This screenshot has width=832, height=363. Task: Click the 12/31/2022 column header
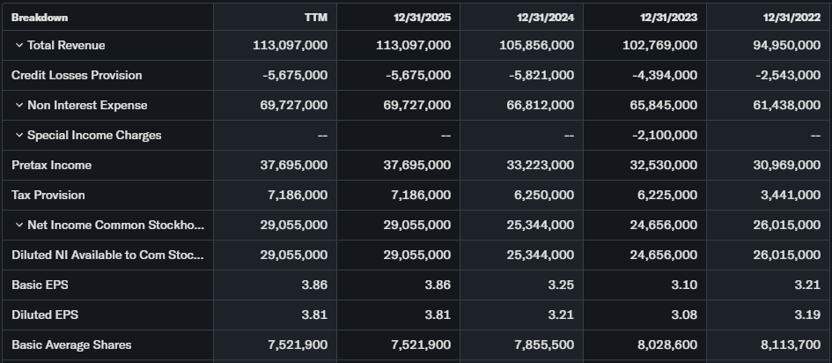pos(792,17)
